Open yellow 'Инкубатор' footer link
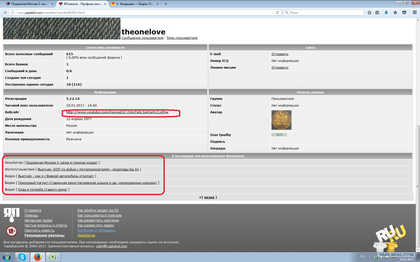The image size is (420, 262). (x=86, y=236)
